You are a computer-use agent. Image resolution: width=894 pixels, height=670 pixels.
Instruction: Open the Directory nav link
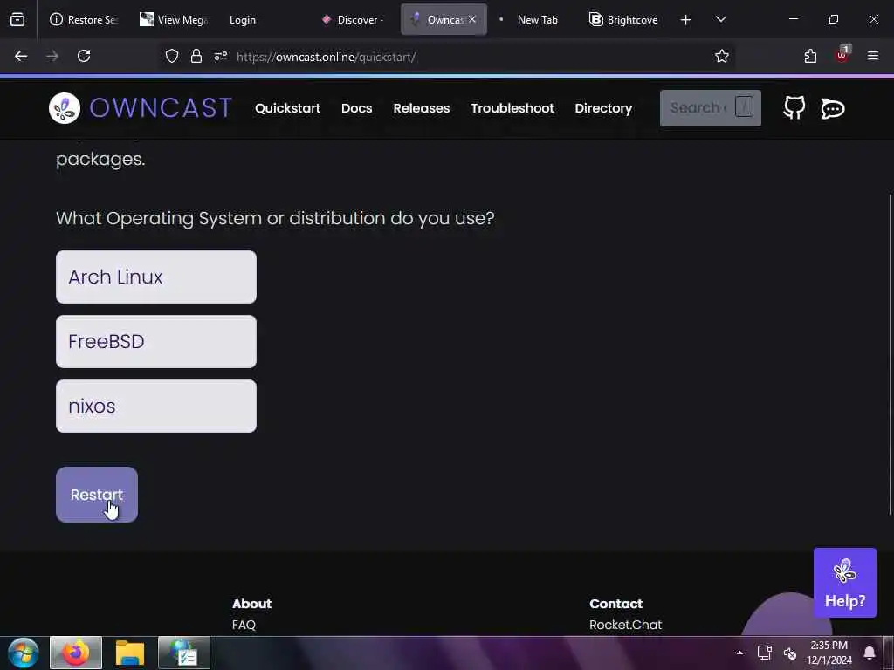click(603, 108)
